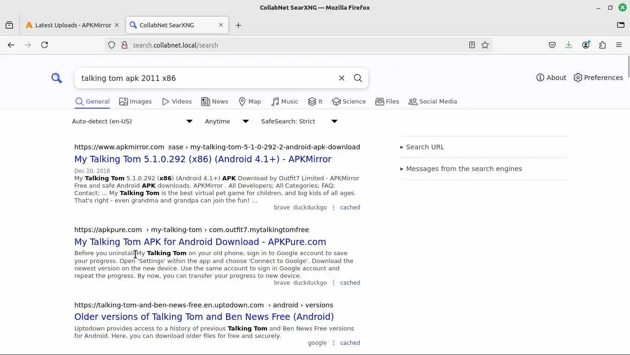Open My Talking Tom APKPure result
The width and height of the screenshot is (630, 355).
click(200, 242)
